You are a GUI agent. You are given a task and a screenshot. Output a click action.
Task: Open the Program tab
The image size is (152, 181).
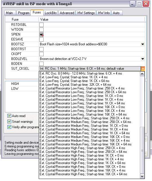click(24, 13)
